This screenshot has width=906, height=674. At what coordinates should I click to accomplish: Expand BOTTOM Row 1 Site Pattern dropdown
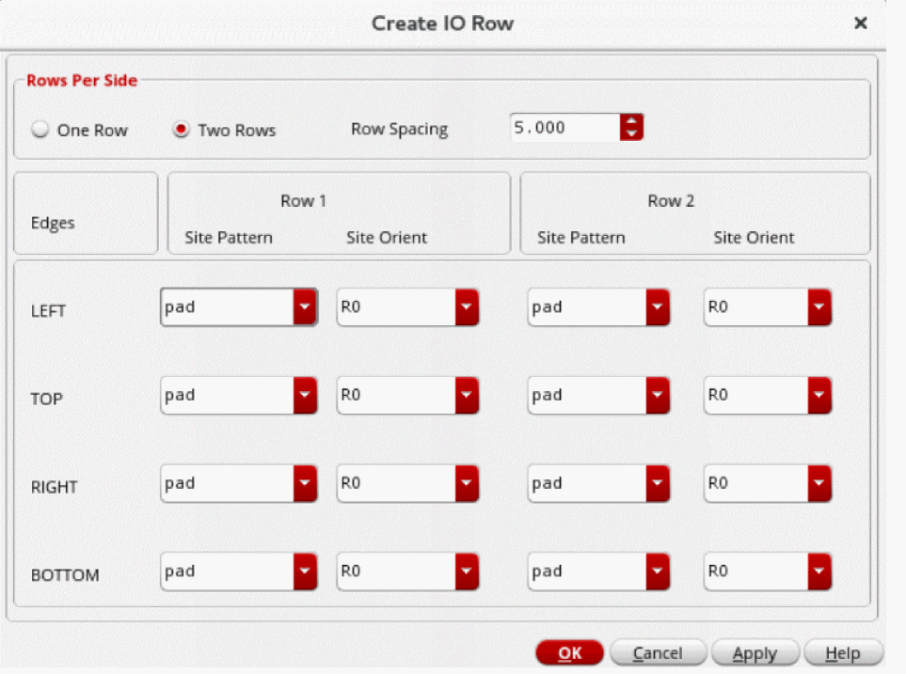305,572
